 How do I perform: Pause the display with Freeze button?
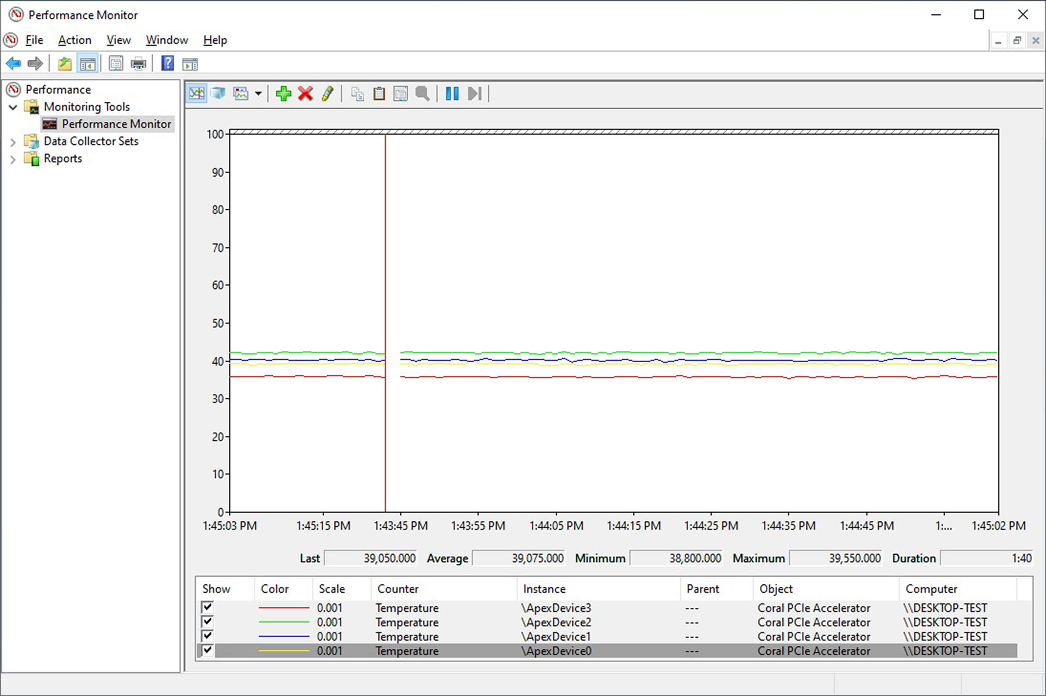pos(452,94)
